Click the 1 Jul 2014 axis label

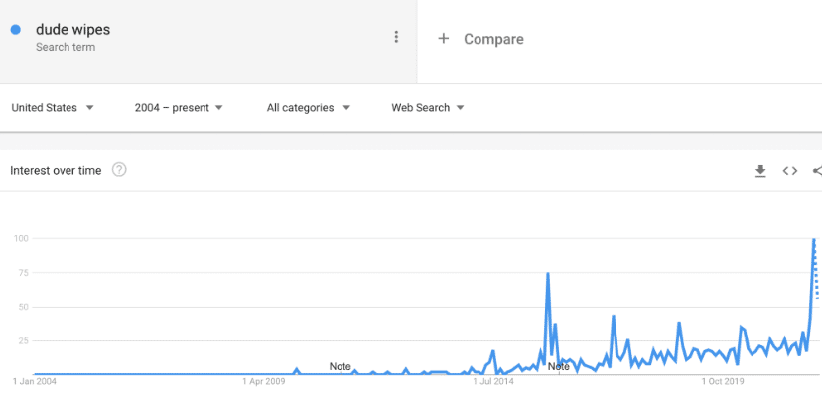click(495, 381)
